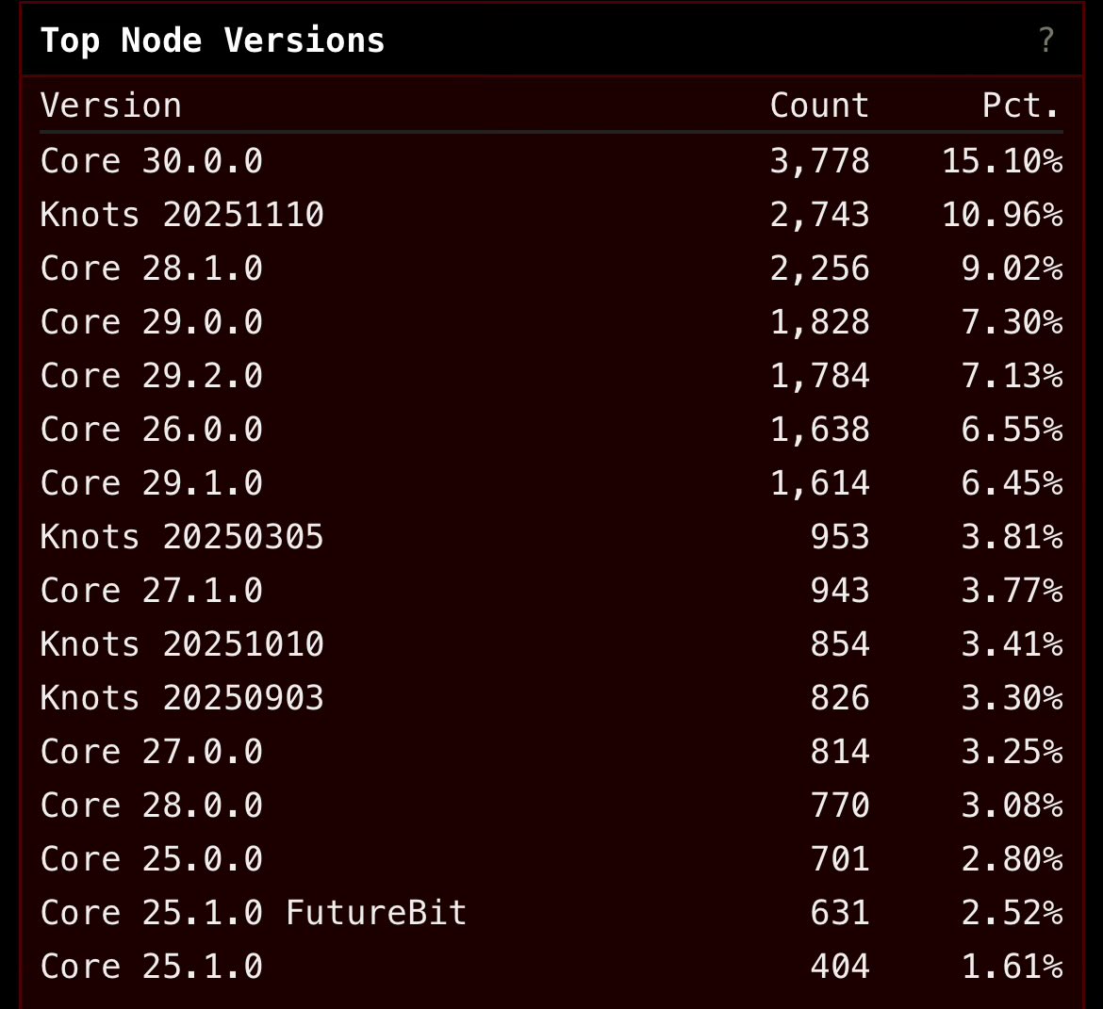
Task: Click the Top Node Versions title
Action: (212, 41)
